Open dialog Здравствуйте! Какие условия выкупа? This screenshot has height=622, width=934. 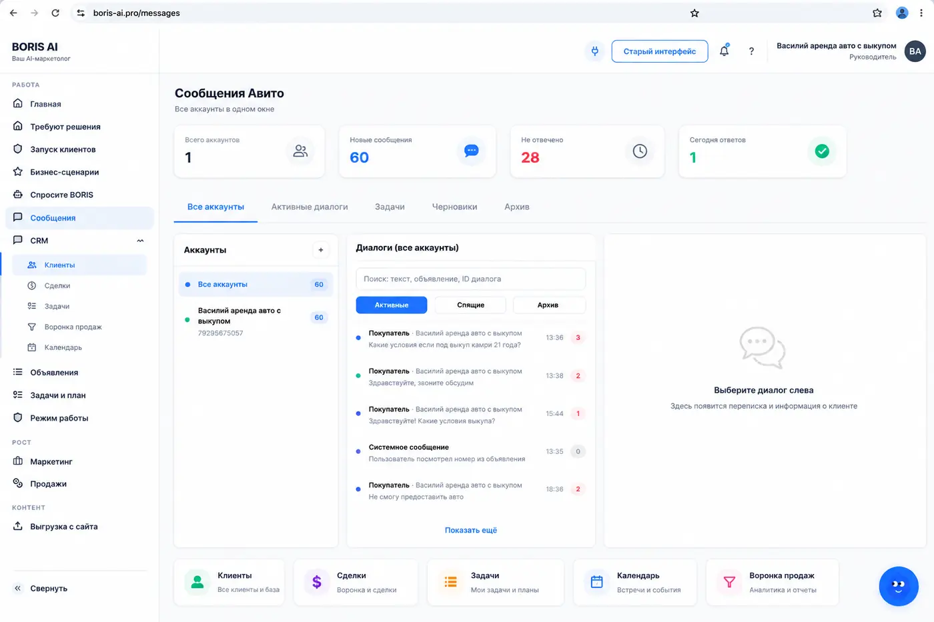click(x=470, y=415)
